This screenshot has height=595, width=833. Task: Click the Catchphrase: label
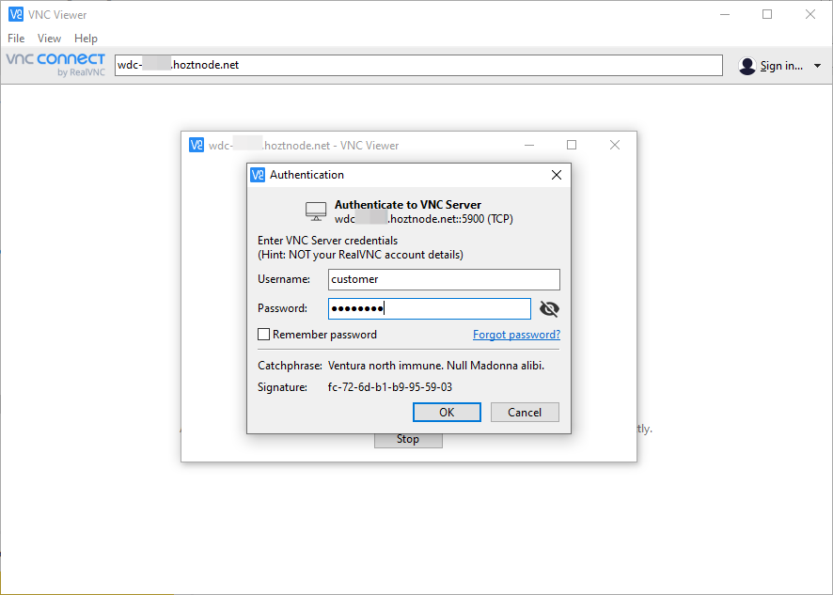tap(291, 366)
